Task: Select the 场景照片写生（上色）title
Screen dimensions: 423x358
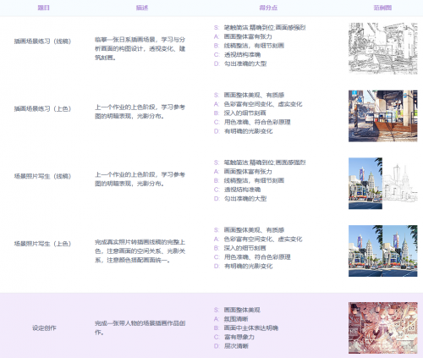Action: (x=42, y=244)
